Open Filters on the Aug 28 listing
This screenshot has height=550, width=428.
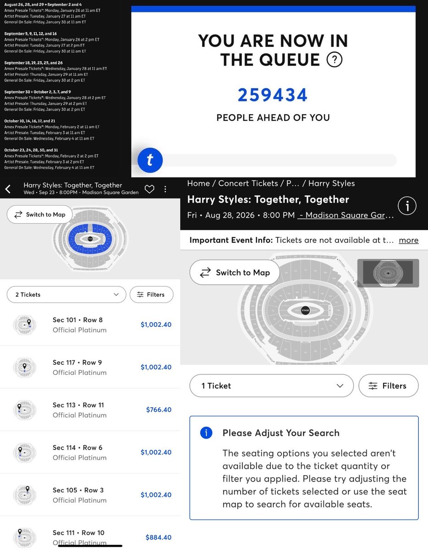388,386
